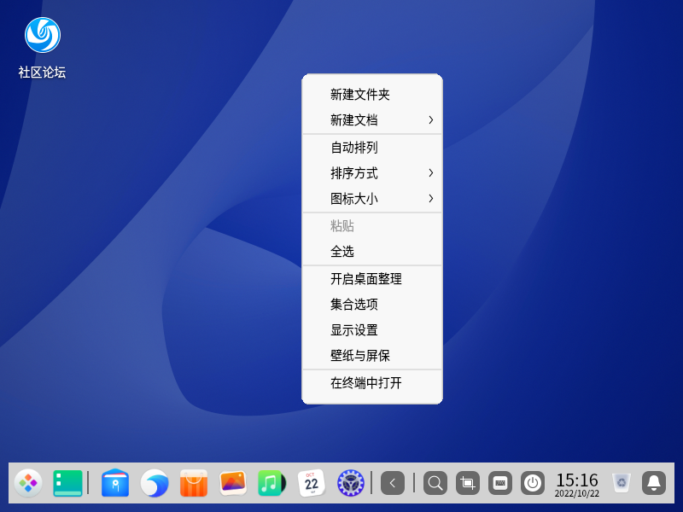Click 开启桌面整理 in the menu
The width and height of the screenshot is (683, 512).
pyautogui.click(x=372, y=279)
